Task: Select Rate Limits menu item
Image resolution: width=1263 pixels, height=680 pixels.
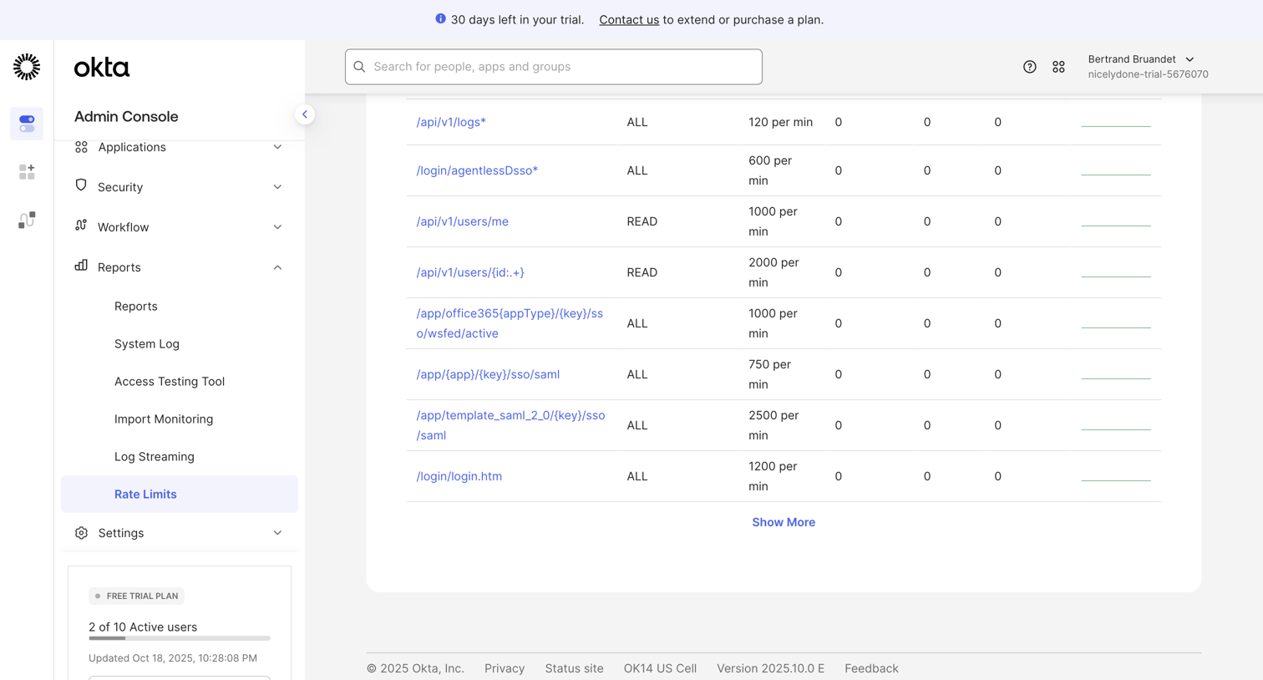Action: coord(180,495)
